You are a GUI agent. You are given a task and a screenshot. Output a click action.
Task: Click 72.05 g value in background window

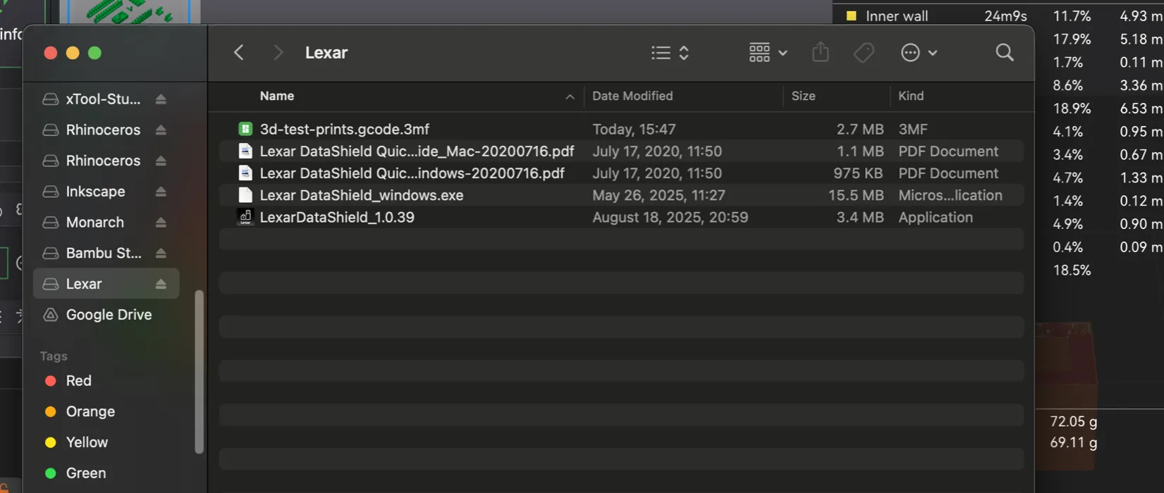click(1073, 421)
